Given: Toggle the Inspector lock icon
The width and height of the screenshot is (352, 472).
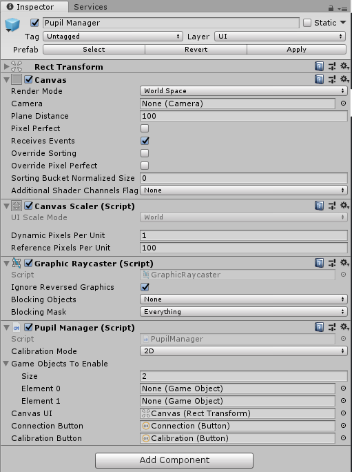Looking at the screenshot, I should click(x=331, y=8).
